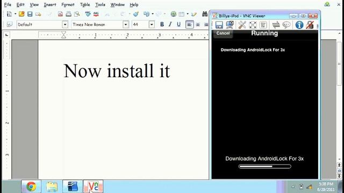Toggle Underline formatting

[x=178, y=25]
